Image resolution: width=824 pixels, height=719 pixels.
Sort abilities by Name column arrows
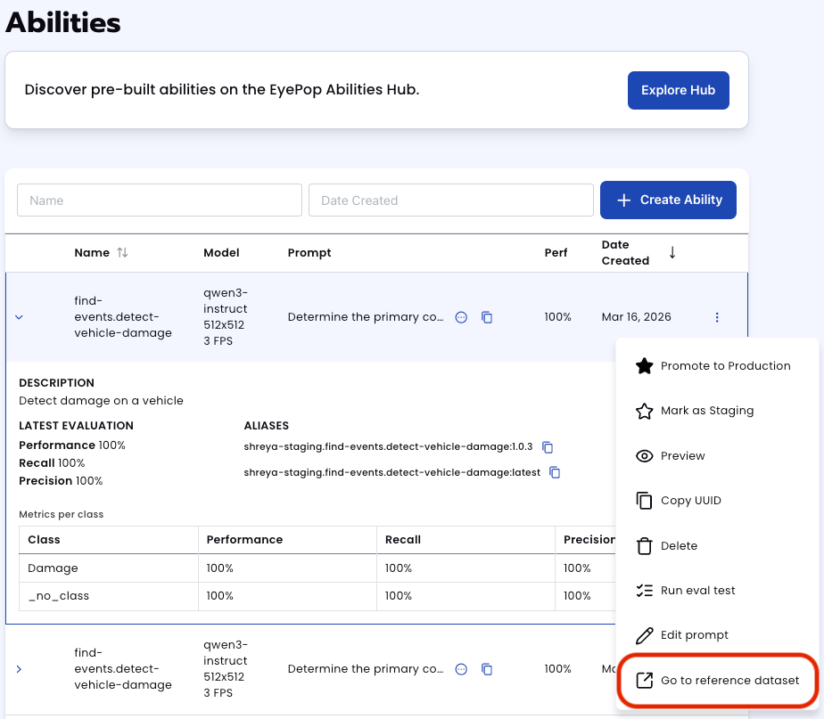pyautogui.click(x=122, y=253)
